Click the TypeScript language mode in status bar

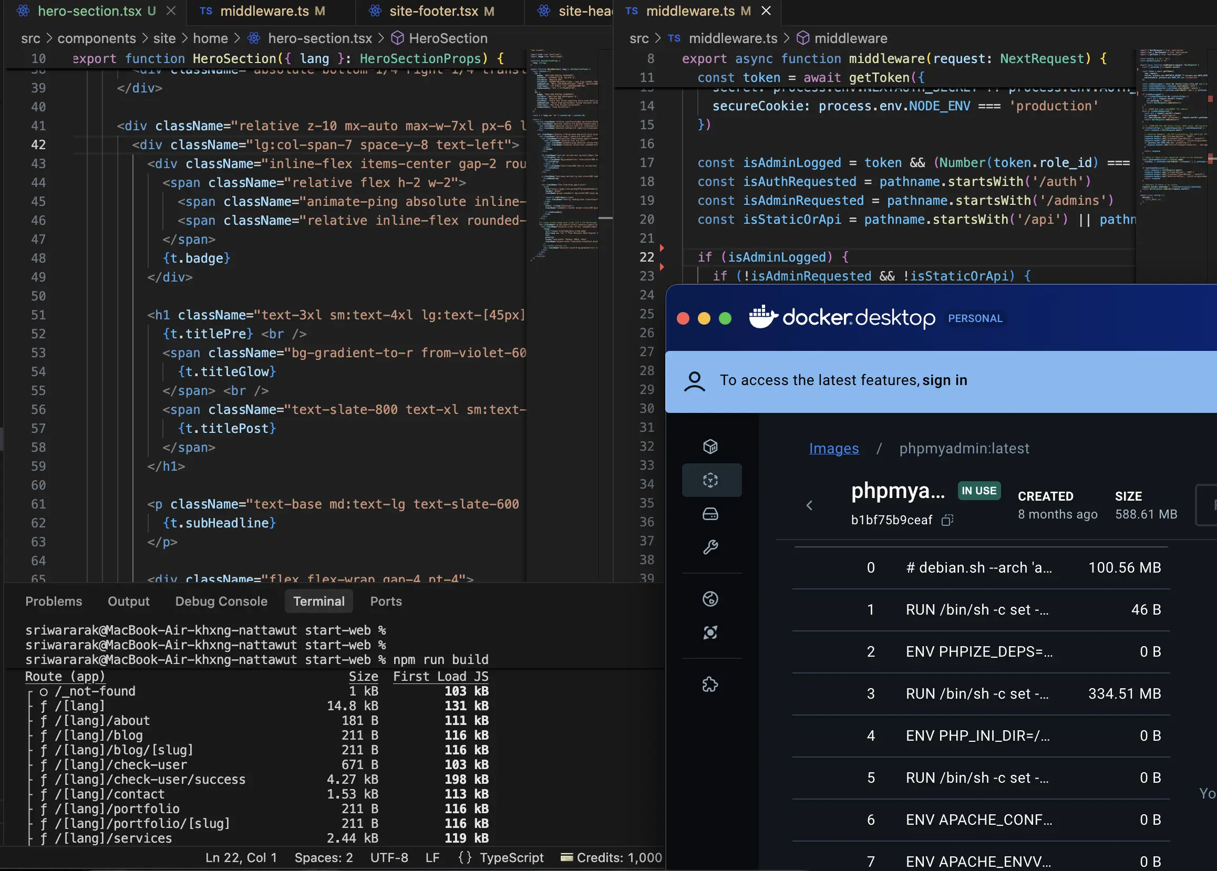point(511,857)
